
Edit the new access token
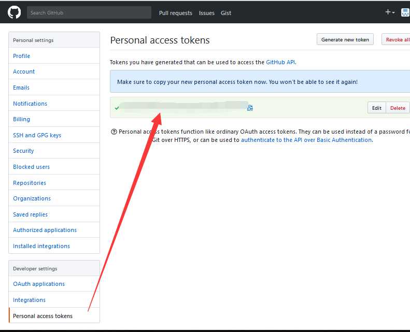[376, 108]
